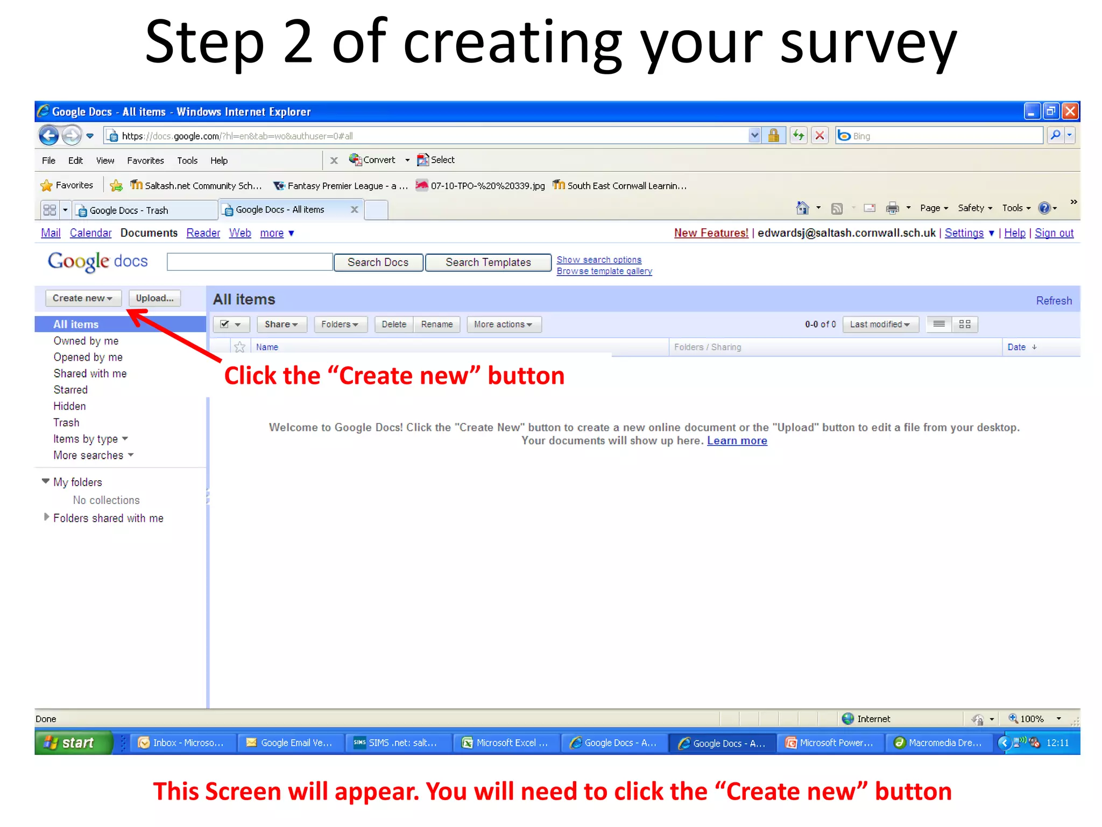Click the RSS feeds icon
Viewport: 1102px width, 827px height.
837,208
